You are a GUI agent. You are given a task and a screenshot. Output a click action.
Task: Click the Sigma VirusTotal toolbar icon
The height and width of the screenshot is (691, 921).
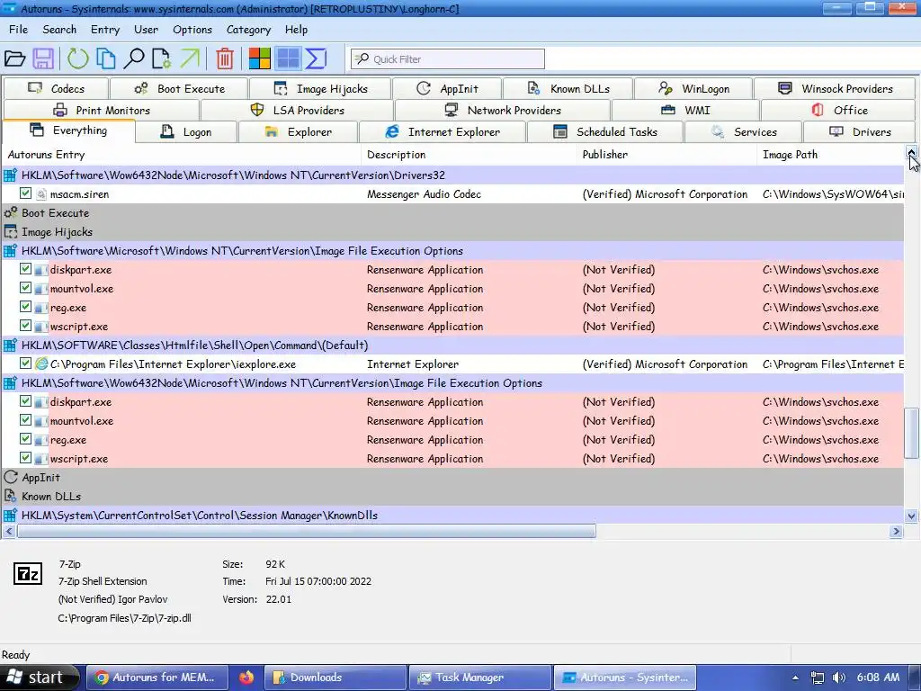point(316,58)
